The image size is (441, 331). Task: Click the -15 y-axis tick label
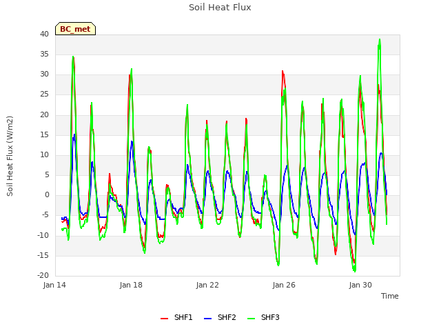coord(43,255)
